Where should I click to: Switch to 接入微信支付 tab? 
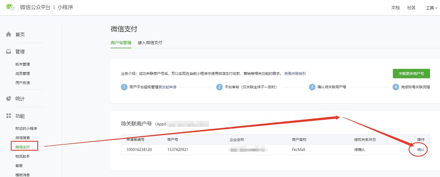click(x=150, y=43)
